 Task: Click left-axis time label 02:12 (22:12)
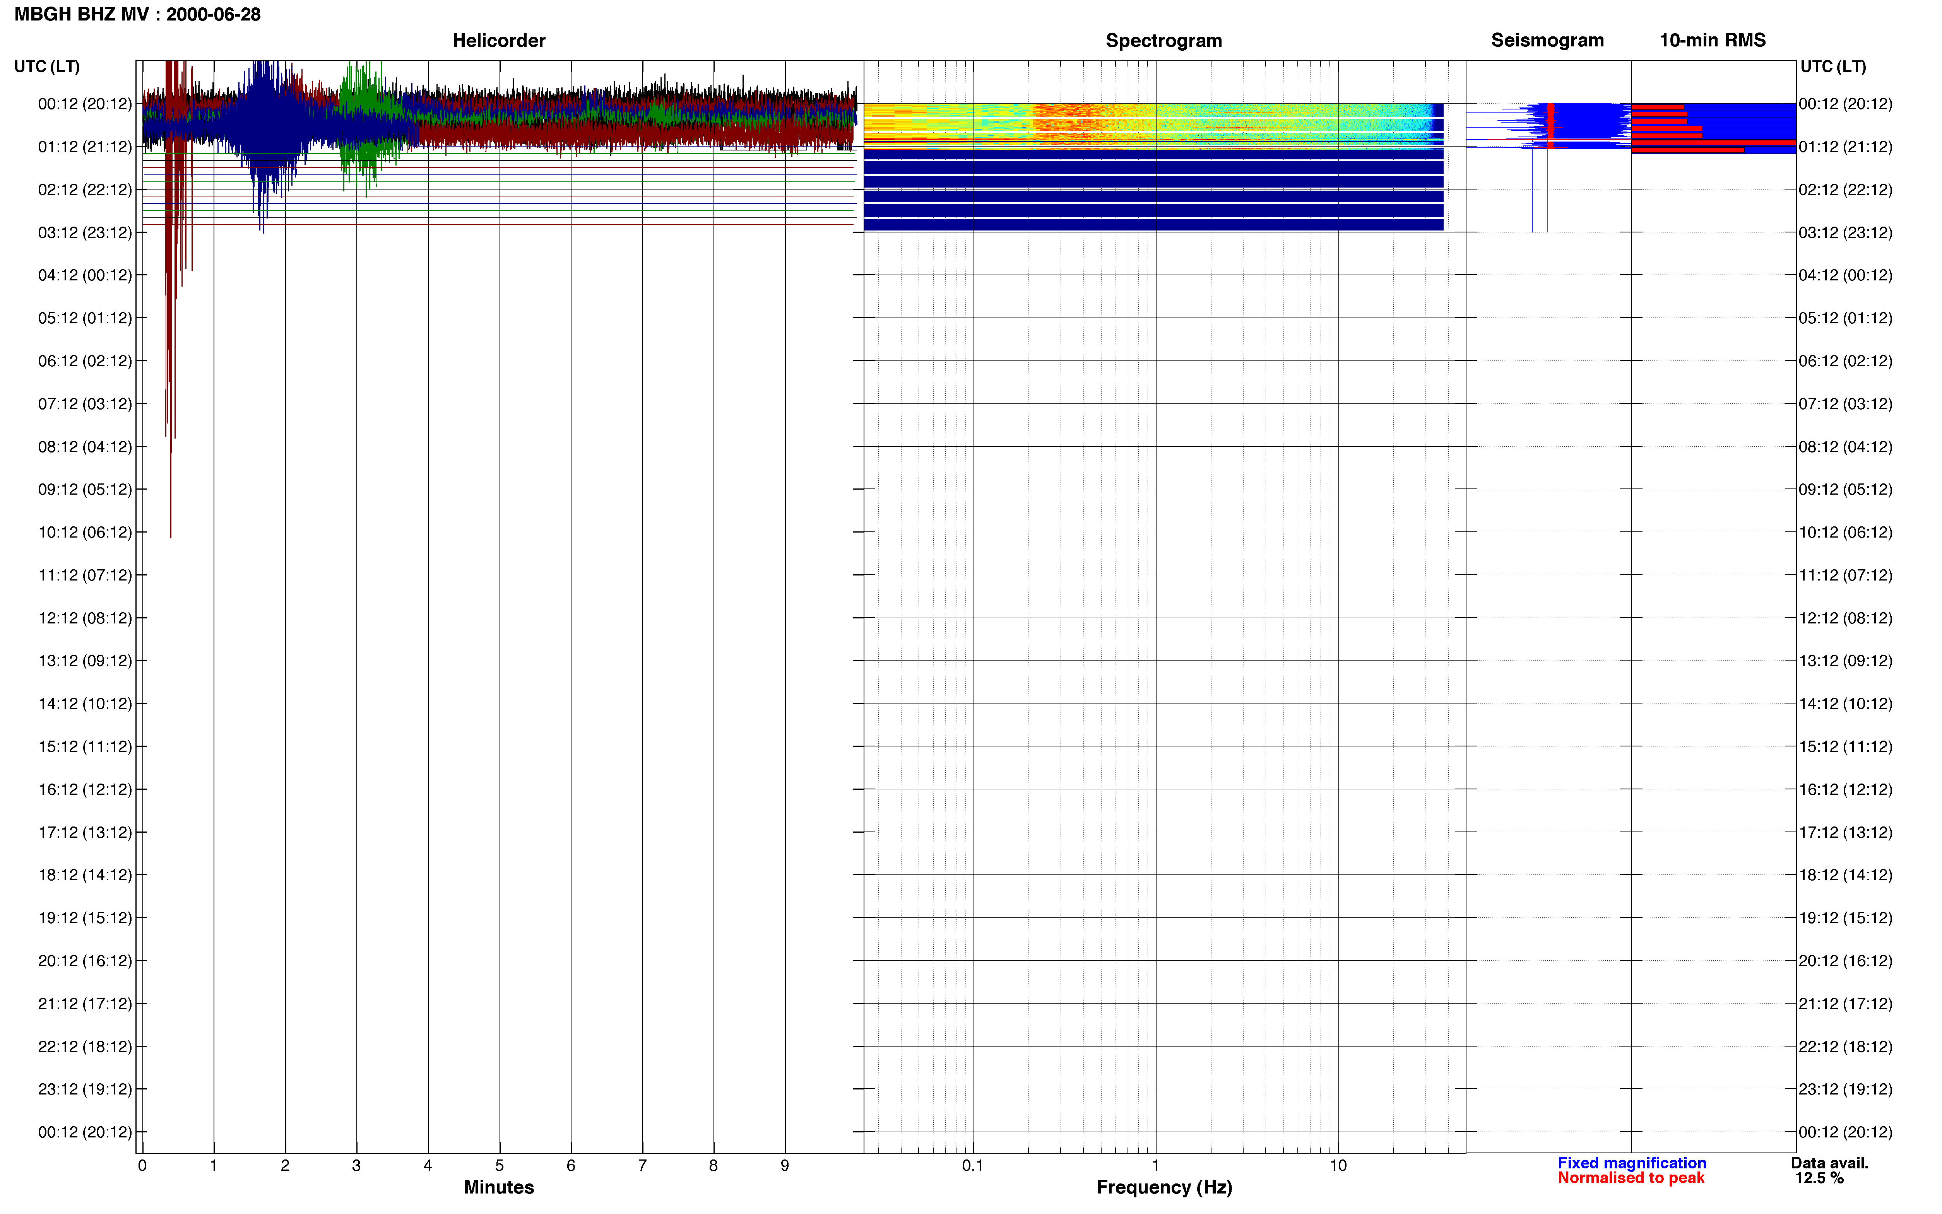[85, 190]
